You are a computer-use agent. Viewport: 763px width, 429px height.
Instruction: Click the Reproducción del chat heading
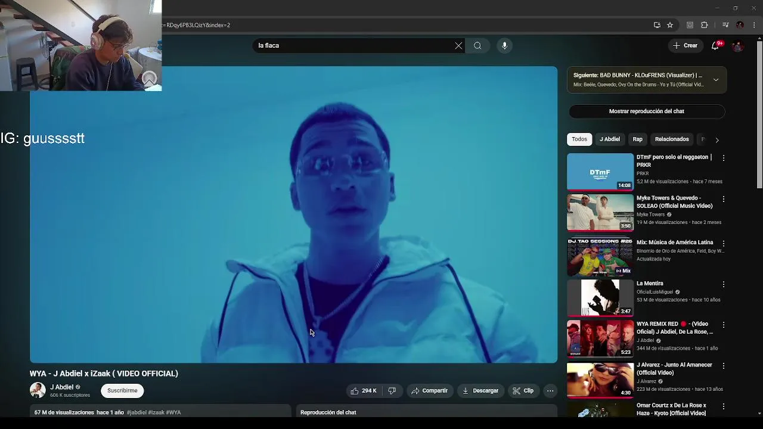(328, 412)
